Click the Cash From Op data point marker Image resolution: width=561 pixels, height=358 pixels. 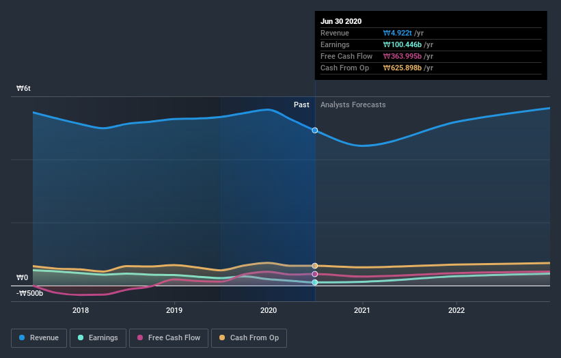pos(315,266)
